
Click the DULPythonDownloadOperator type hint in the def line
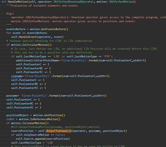click(74, 2)
